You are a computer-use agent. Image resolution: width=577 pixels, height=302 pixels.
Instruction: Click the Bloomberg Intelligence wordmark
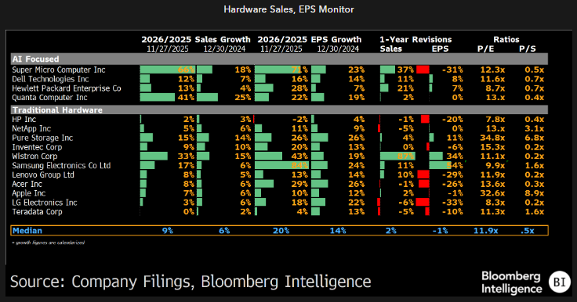coord(511,282)
